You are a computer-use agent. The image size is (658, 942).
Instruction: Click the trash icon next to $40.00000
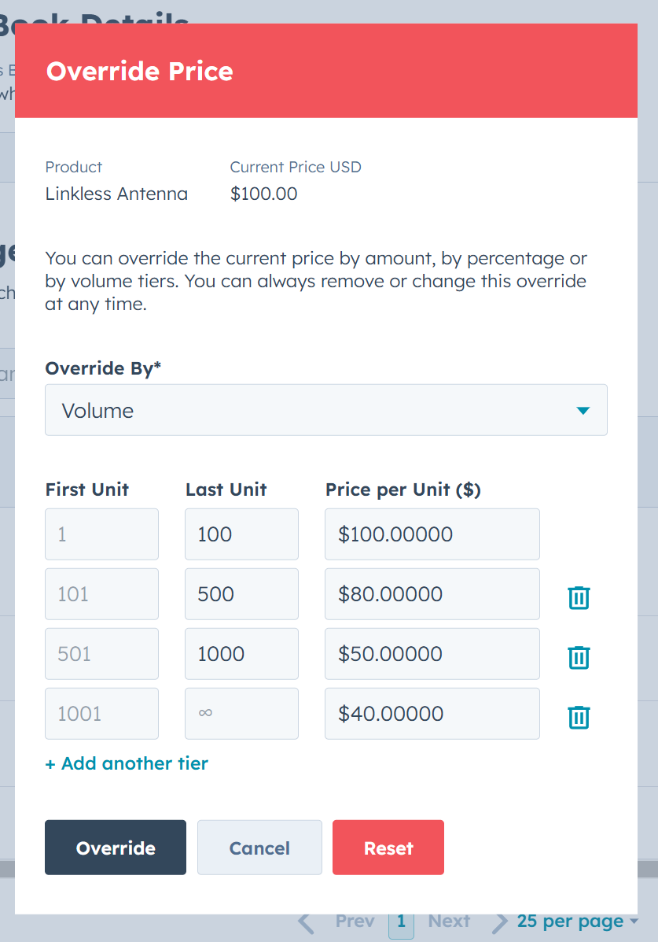[x=579, y=717]
